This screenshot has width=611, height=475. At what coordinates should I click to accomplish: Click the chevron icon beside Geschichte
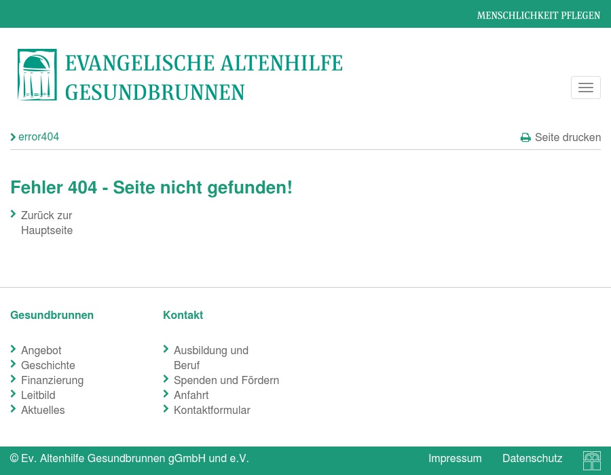pyautogui.click(x=14, y=364)
